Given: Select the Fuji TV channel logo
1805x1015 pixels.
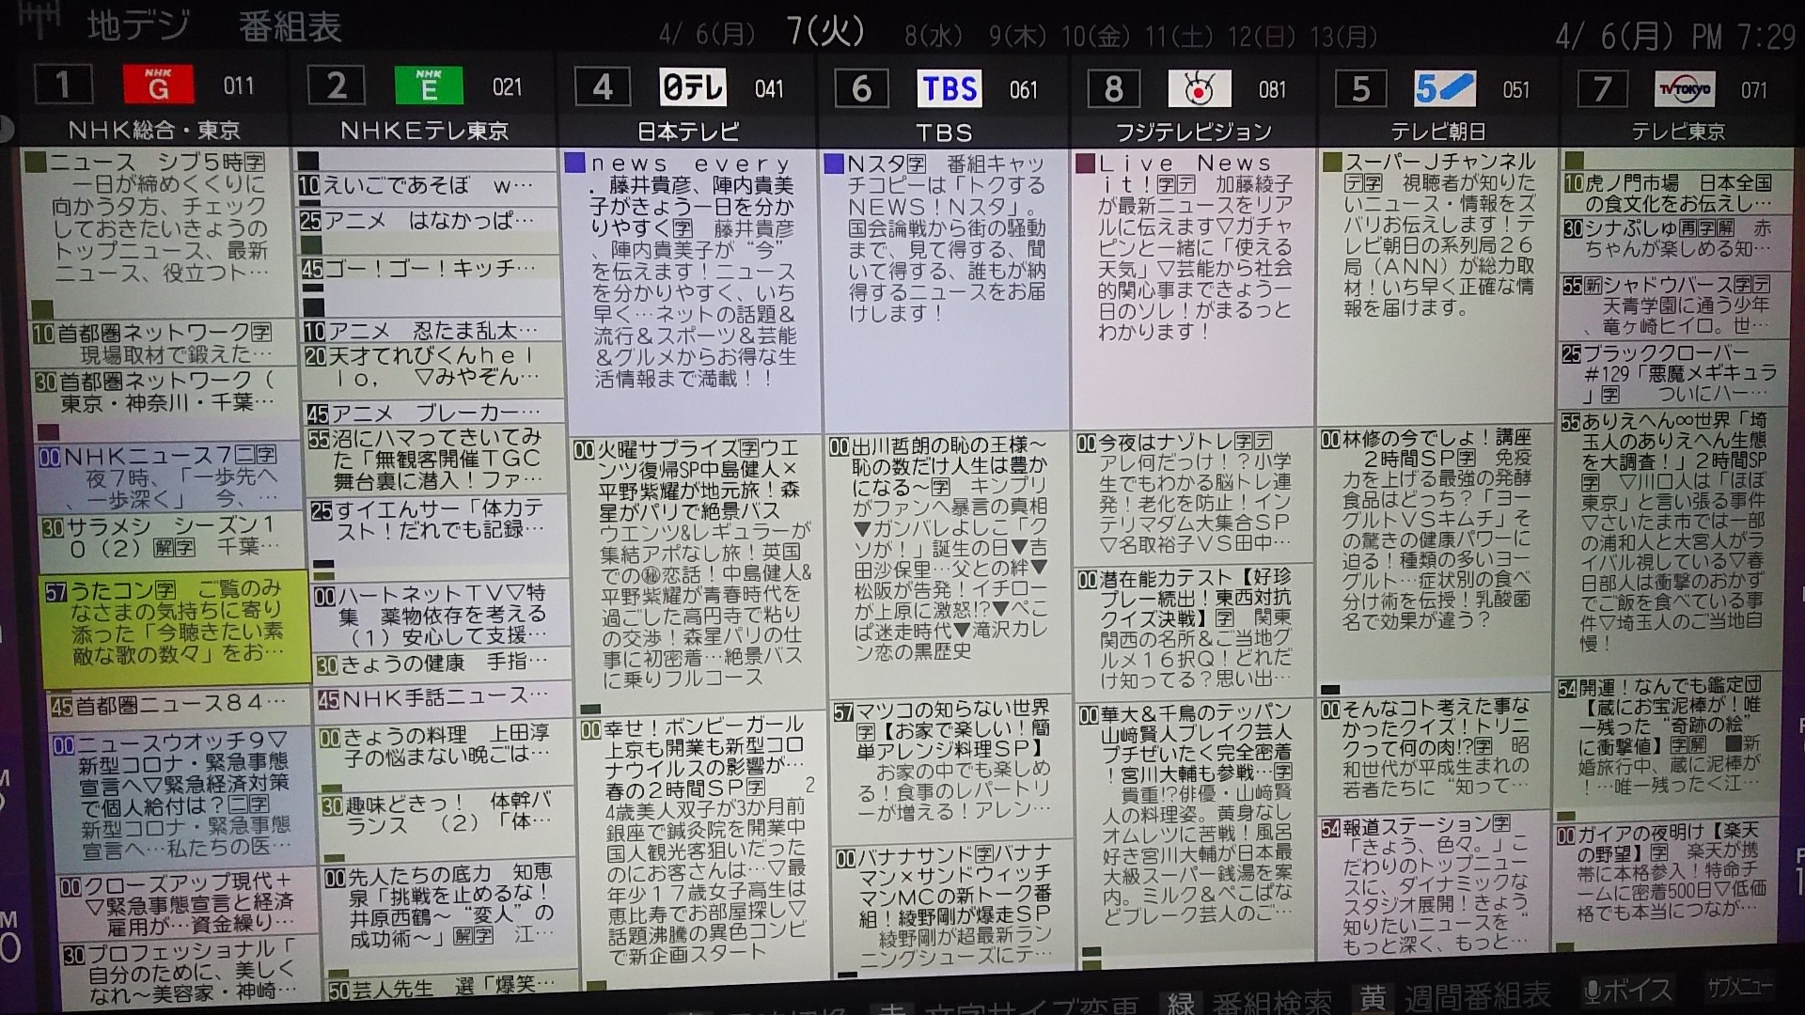Looking at the screenshot, I should tap(1200, 88).
